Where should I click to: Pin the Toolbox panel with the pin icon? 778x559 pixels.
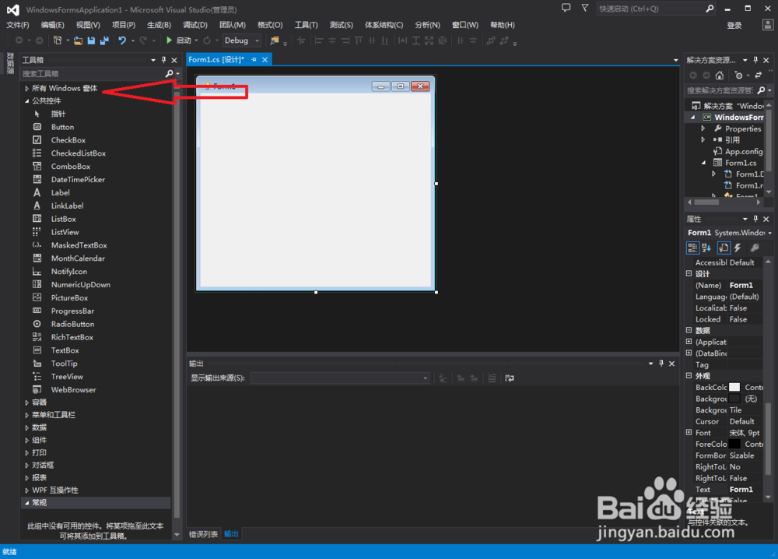click(x=163, y=59)
